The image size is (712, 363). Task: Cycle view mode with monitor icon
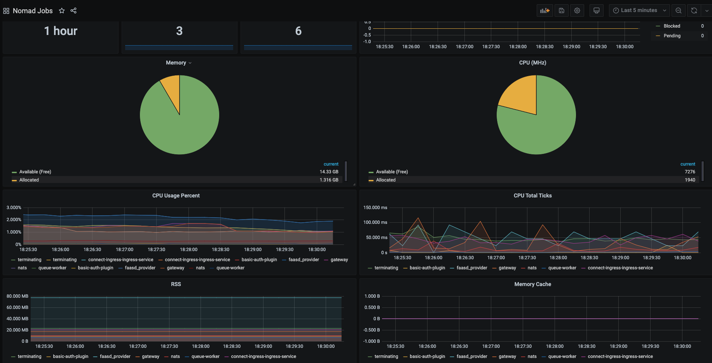pyautogui.click(x=597, y=10)
